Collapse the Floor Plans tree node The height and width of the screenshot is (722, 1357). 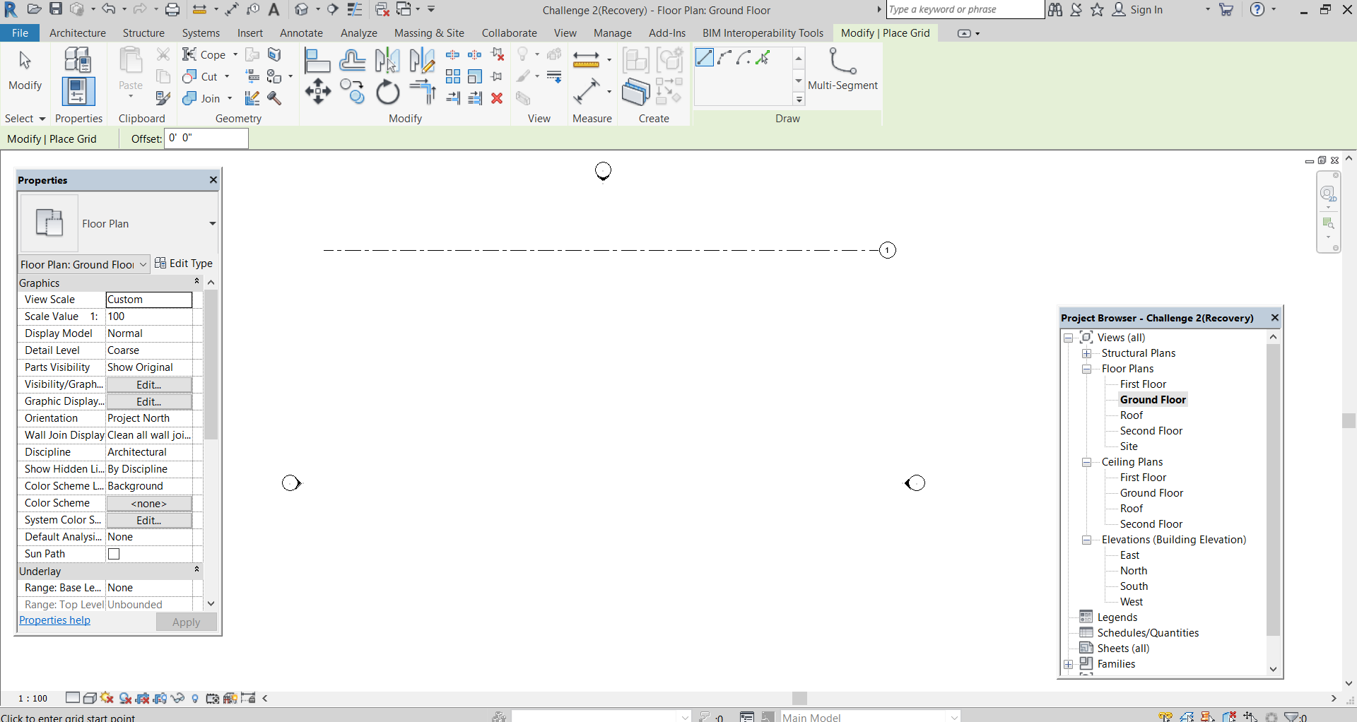[1086, 369]
